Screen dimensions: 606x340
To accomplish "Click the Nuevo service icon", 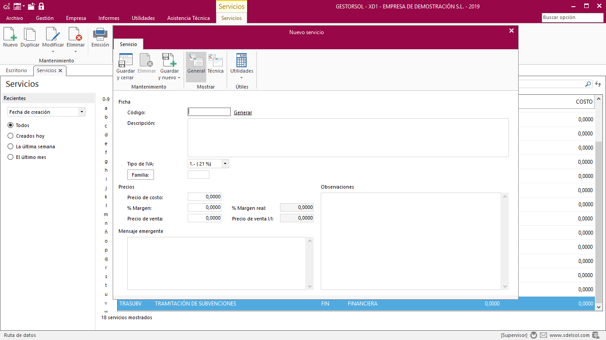I will pos(10,35).
